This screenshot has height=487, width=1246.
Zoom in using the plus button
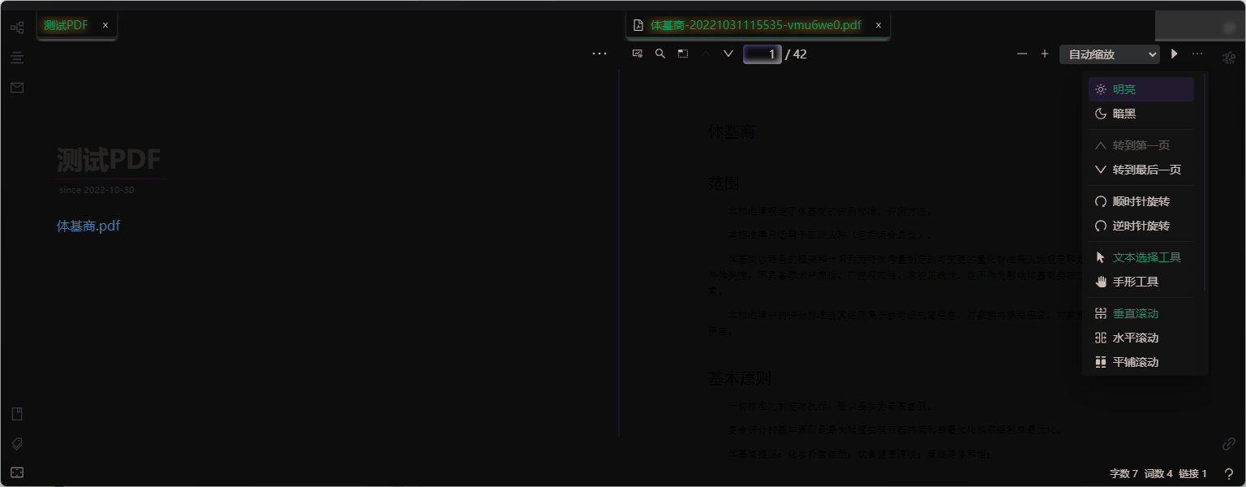[1045, 54]
